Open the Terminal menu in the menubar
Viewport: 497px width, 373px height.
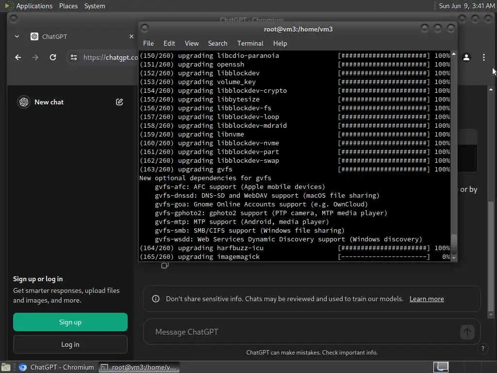click(250, 43)
